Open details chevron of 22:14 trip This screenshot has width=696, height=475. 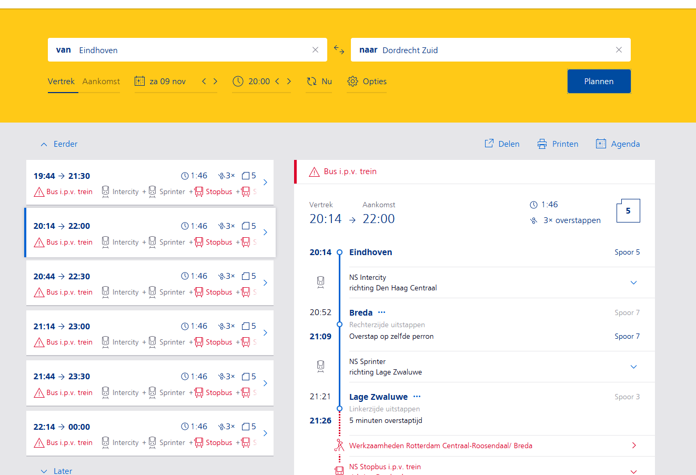(265, 433)
